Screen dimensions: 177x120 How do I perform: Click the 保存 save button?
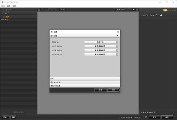167,117
